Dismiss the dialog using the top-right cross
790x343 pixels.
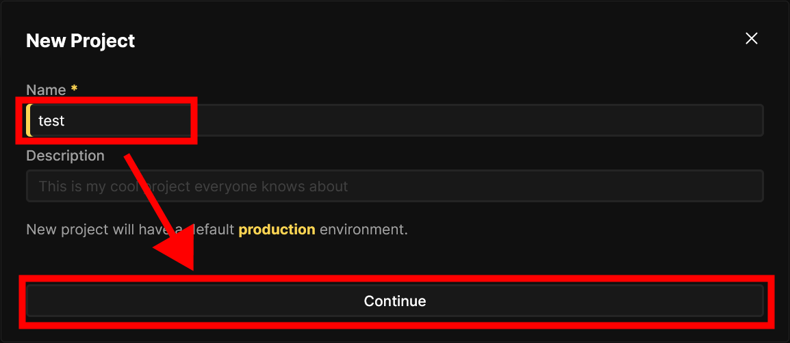pos(751,39)
